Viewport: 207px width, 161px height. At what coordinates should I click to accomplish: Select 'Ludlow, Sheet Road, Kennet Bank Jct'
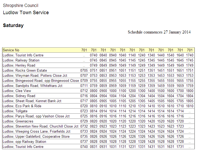[32, 101]
